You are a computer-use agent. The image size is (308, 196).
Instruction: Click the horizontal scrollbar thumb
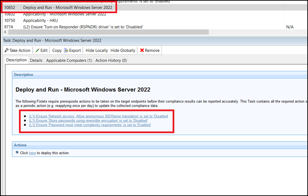pyautogui.click(x=108, y=32)
